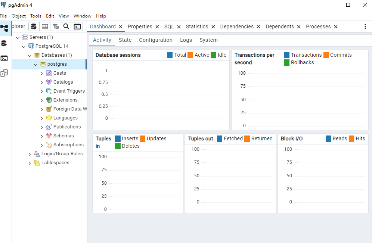Screen dimensions: 372x243
Task: Open the Tools menu
Action: click(x=35, y=16)
